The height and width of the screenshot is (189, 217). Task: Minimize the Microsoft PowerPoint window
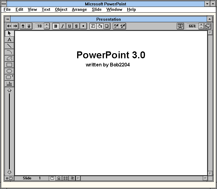[x=207, y=4]
